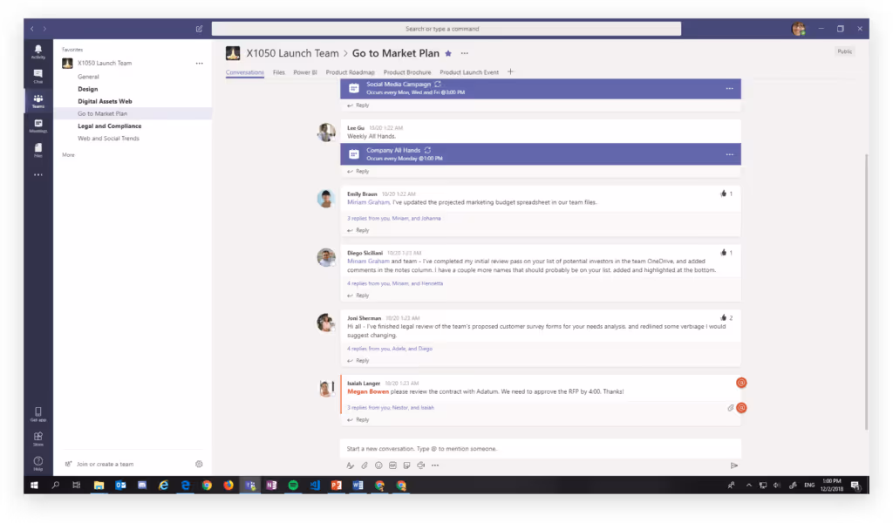Open the emoji picker in compose bar
The height and width of the screenshot is (523, 893).
(x=378, y=465)
